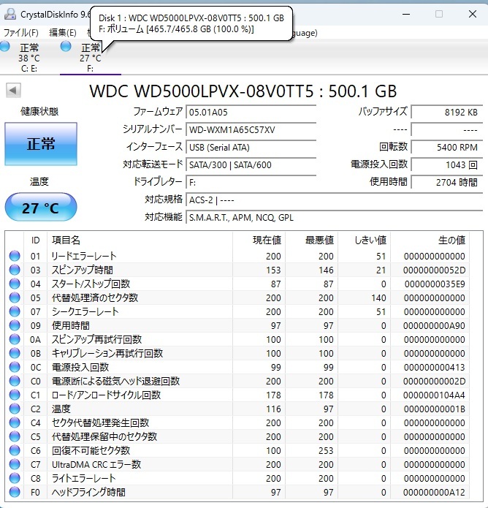Screen dimensions: 488x508
Task: Select the ライトエラーレート attribute name
Action: click(83, 478)
